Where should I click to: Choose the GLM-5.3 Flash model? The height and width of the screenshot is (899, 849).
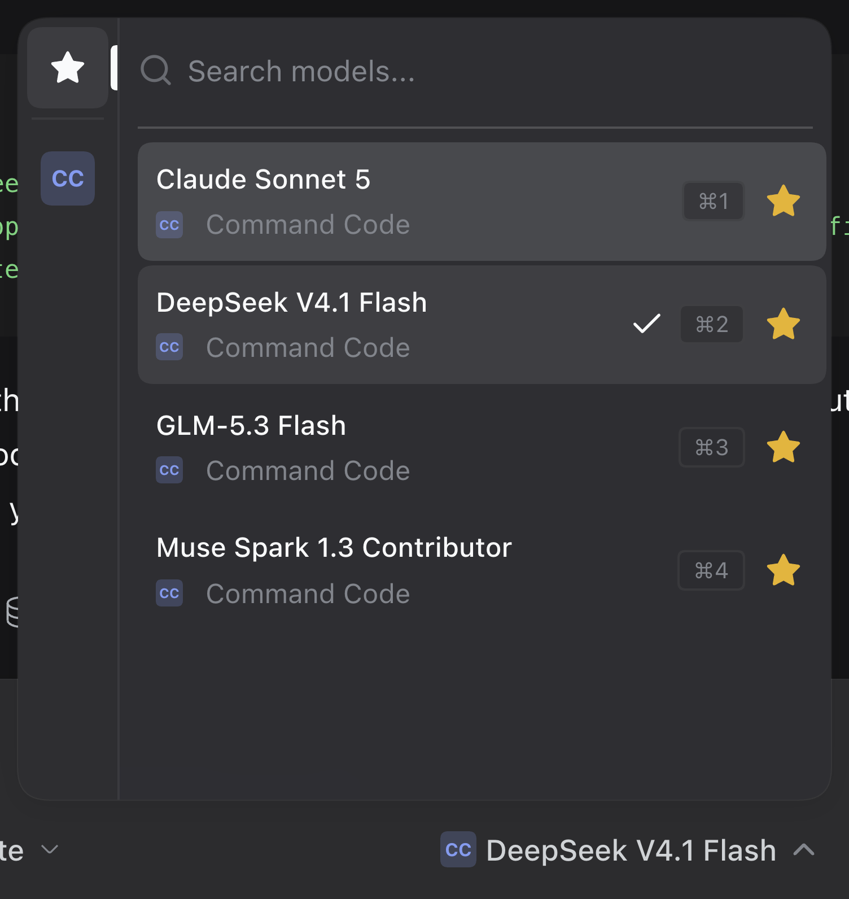[482, 448]
